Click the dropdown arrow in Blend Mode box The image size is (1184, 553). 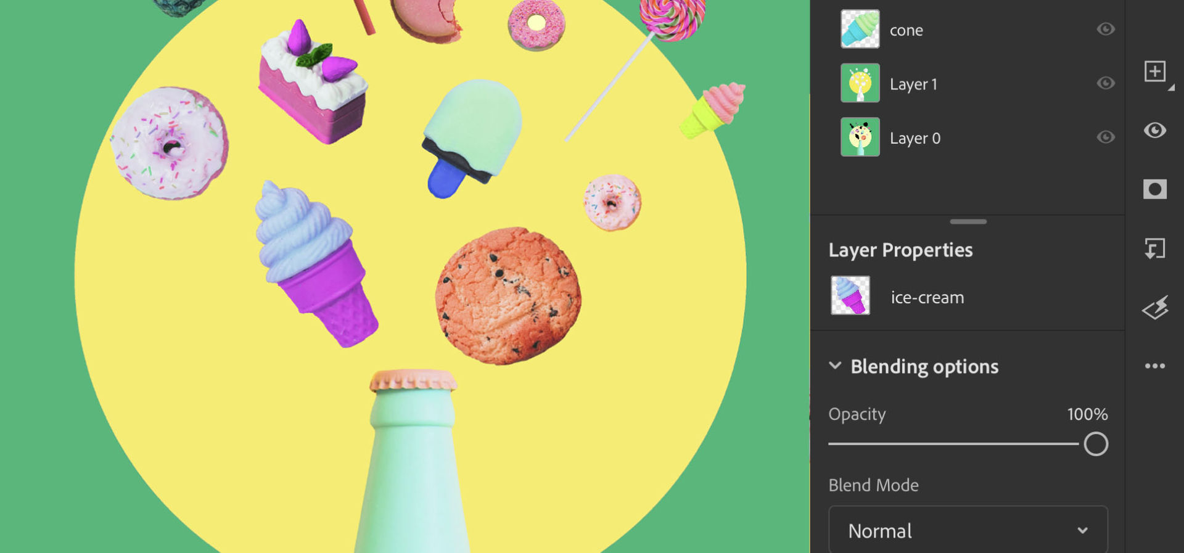pos(1082,530)
